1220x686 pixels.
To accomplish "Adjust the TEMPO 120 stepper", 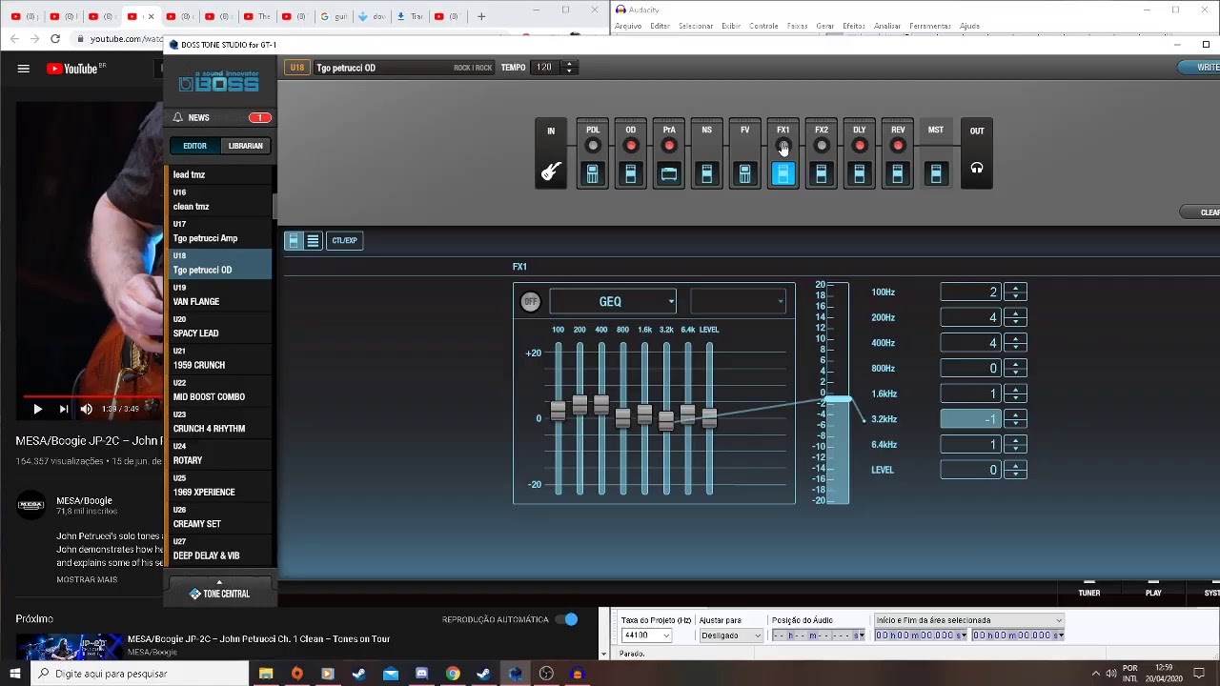I will 569,68.
